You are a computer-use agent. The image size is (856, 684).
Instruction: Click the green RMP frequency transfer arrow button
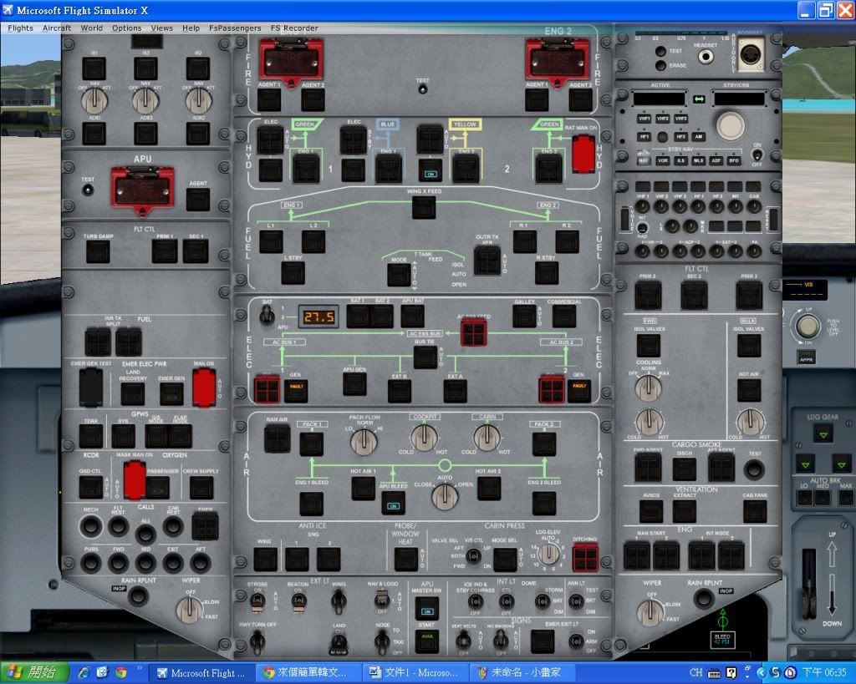(699, 99)
